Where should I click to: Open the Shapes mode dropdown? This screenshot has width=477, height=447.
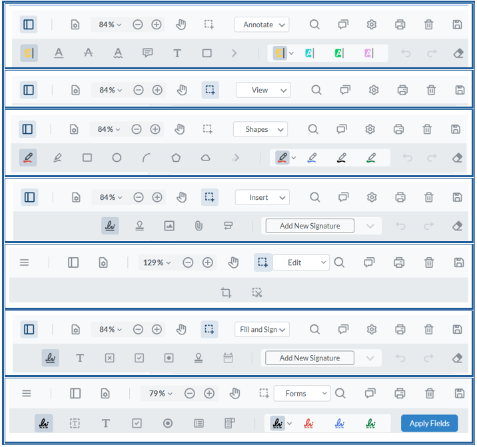click(x=260, y=129)
